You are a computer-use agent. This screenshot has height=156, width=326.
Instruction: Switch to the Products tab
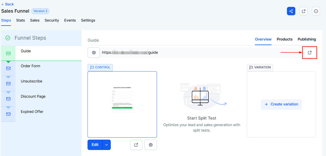pyautogui.click(x=285, y=39)
